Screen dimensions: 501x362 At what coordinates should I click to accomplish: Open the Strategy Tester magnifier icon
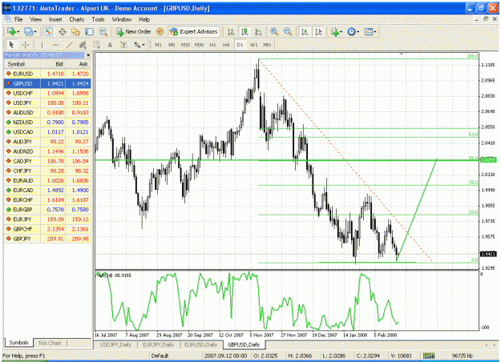[103, 31]
